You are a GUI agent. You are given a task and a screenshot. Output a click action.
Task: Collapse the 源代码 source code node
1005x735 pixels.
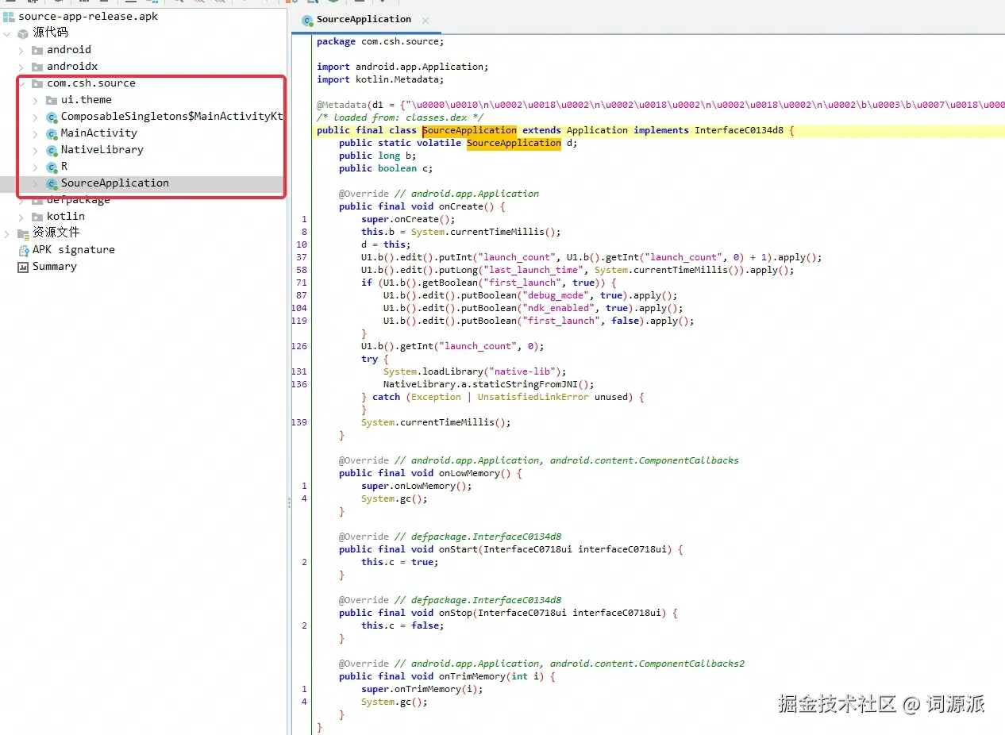[7, 33]
